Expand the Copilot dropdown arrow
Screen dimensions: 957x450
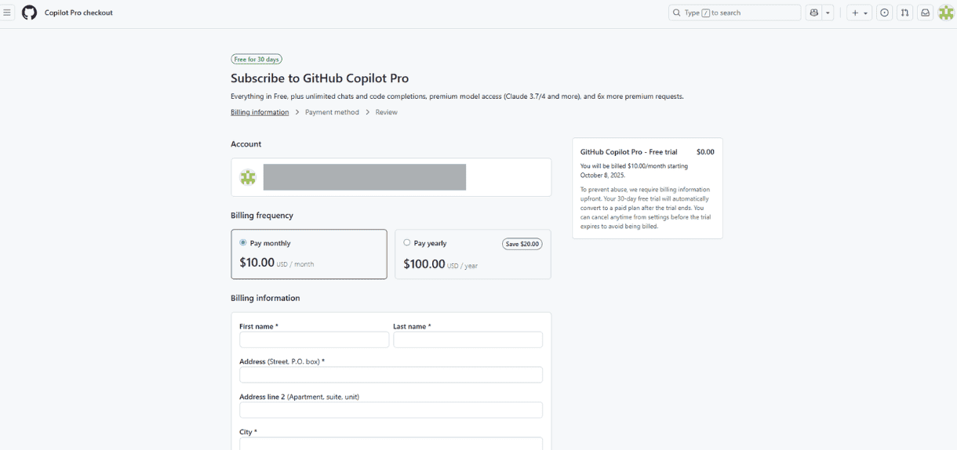(x=828, y=13)
